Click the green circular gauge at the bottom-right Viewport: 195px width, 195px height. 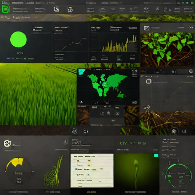click(178, 176)
